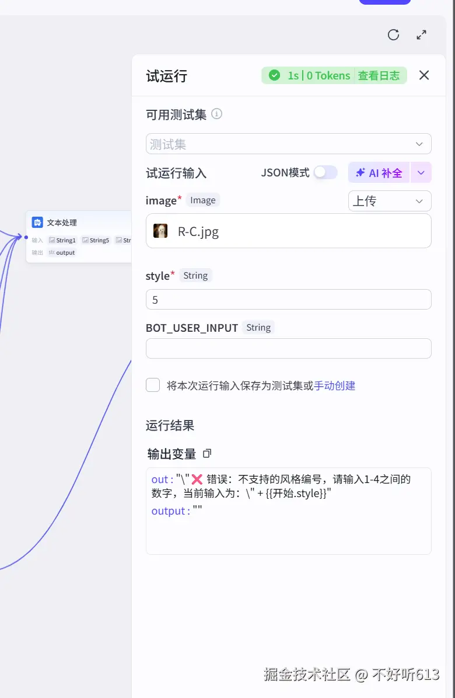Click the refresh icon at top
This screenshot has width=455, height=698.
[393, 34]
